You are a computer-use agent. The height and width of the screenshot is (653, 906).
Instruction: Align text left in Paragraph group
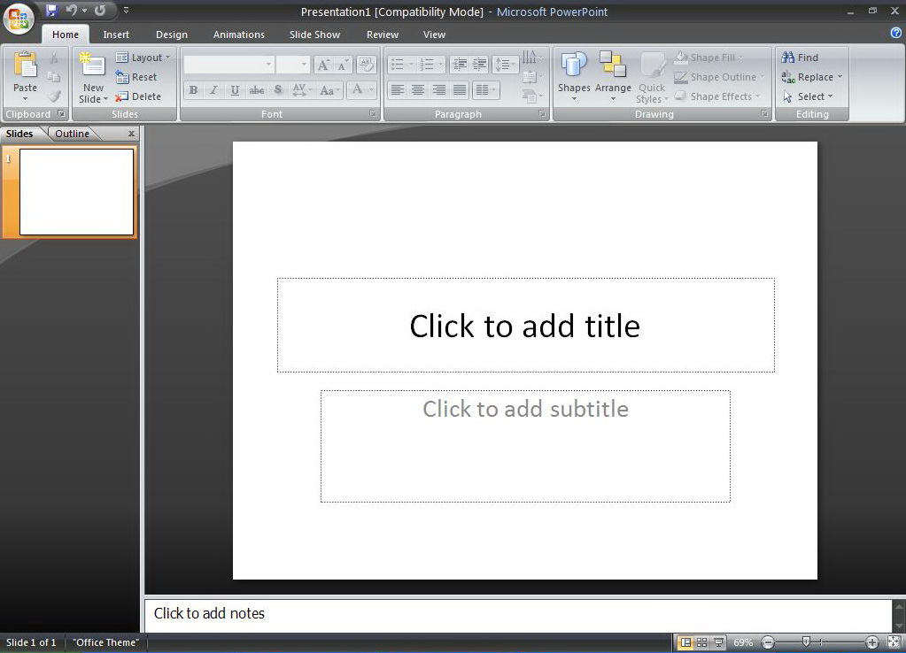coord(397,90)
